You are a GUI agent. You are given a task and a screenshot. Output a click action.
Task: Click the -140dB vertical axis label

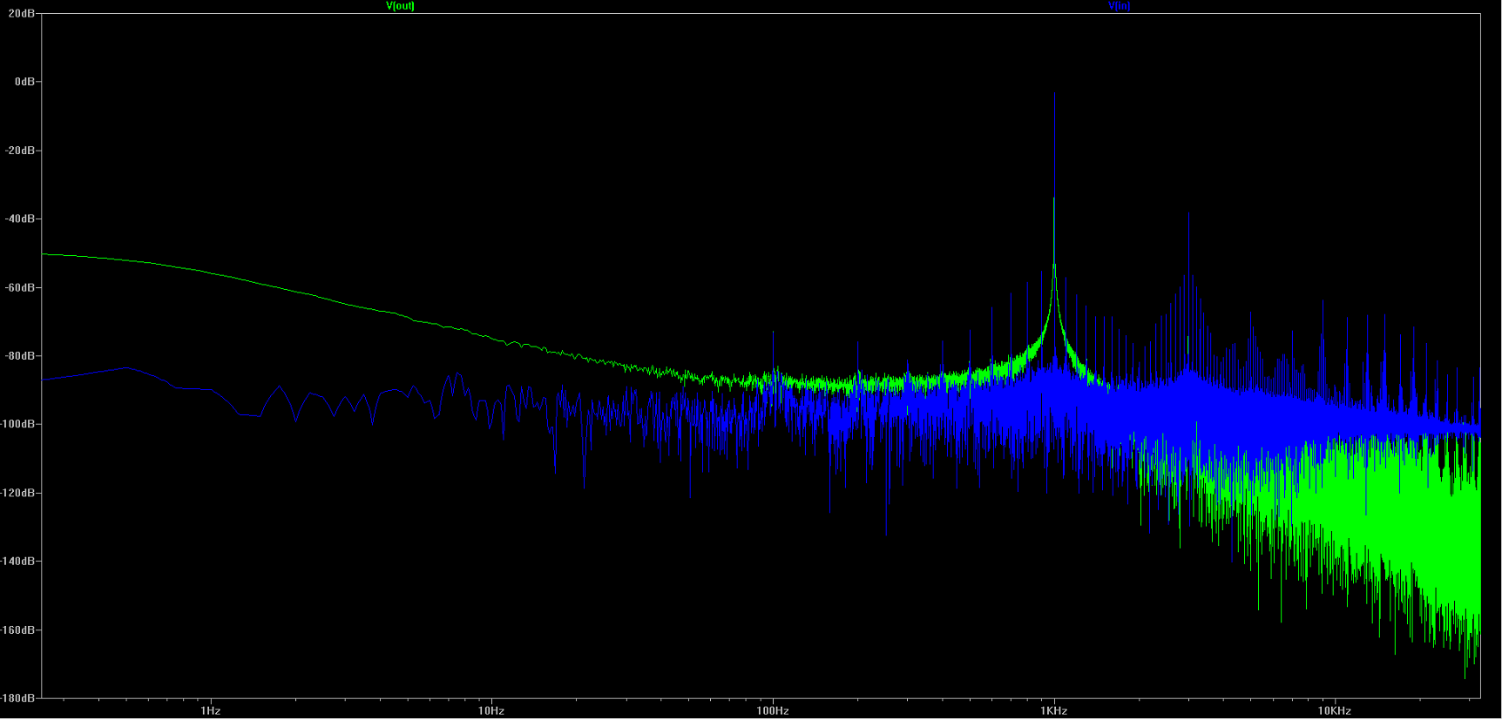[17, 562]
